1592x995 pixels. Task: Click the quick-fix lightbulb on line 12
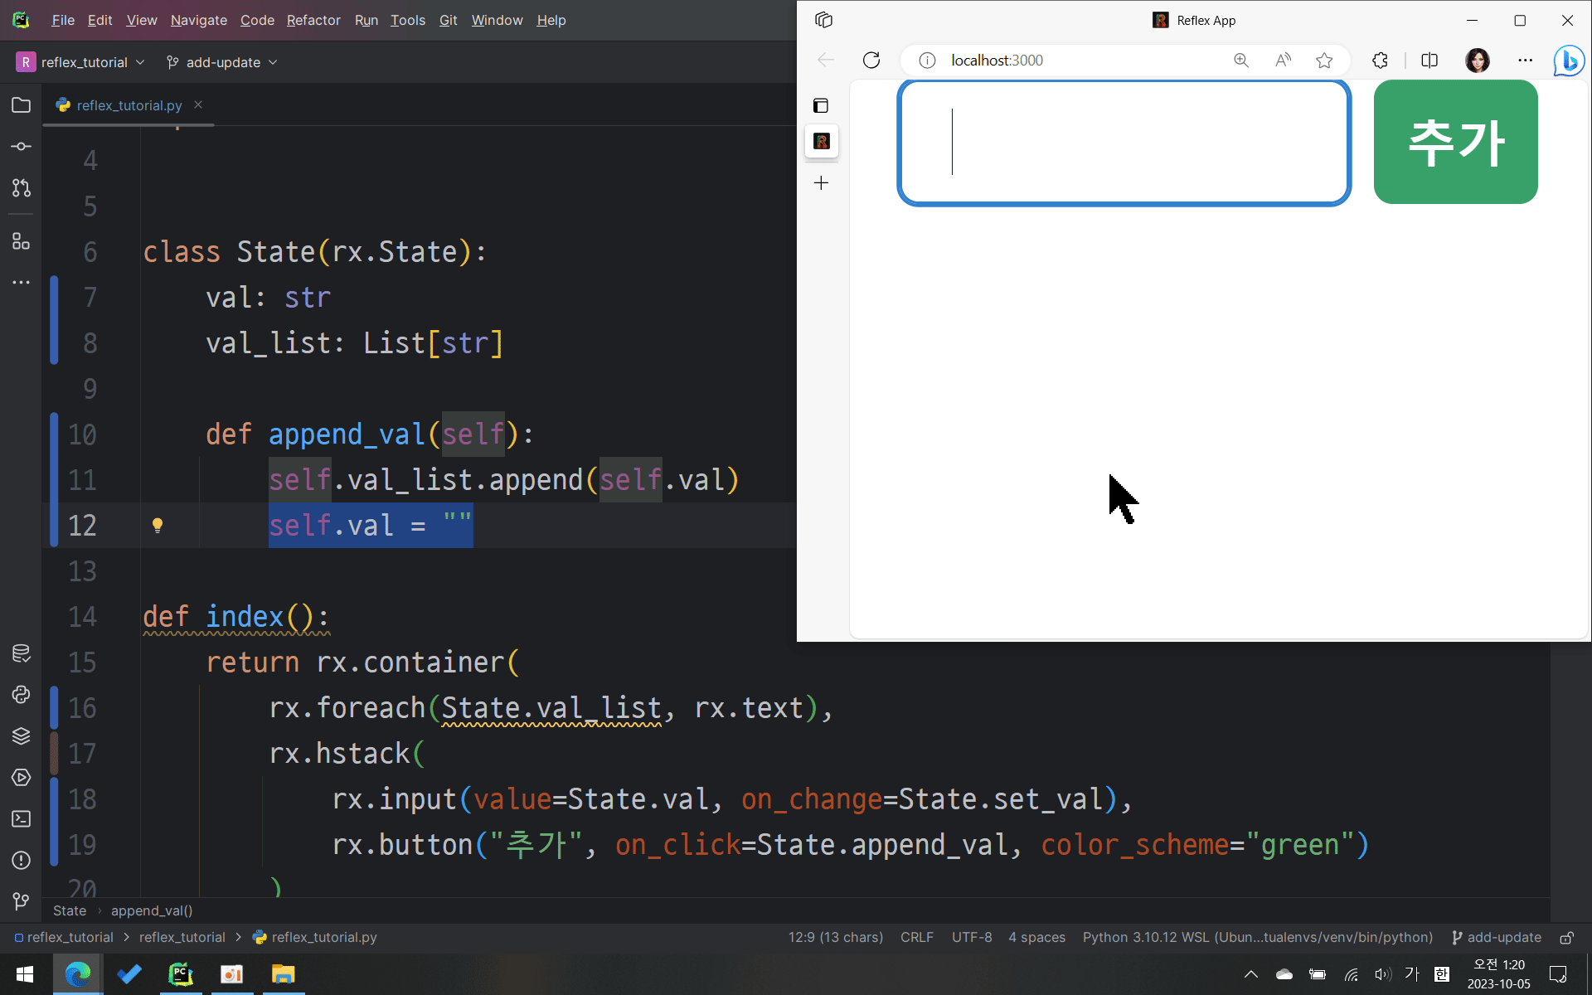pos(158,525)
